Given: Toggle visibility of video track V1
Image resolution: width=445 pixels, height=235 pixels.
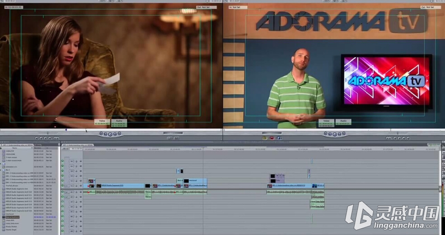Looking at the screenshot, I should (x=62, y=186).
